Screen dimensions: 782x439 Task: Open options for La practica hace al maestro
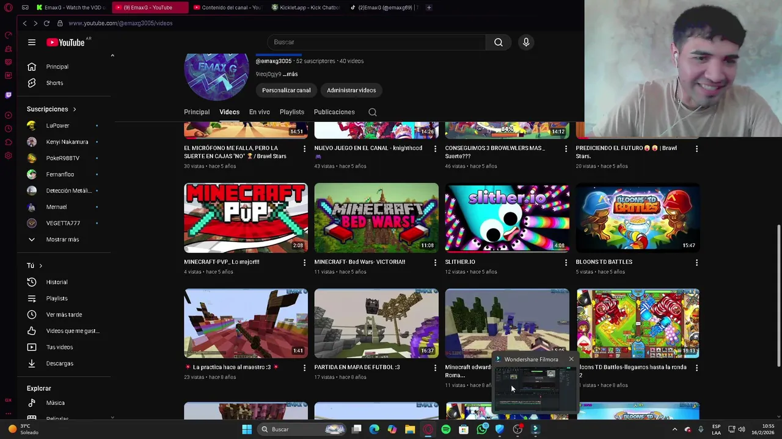[x=304, y=368]
